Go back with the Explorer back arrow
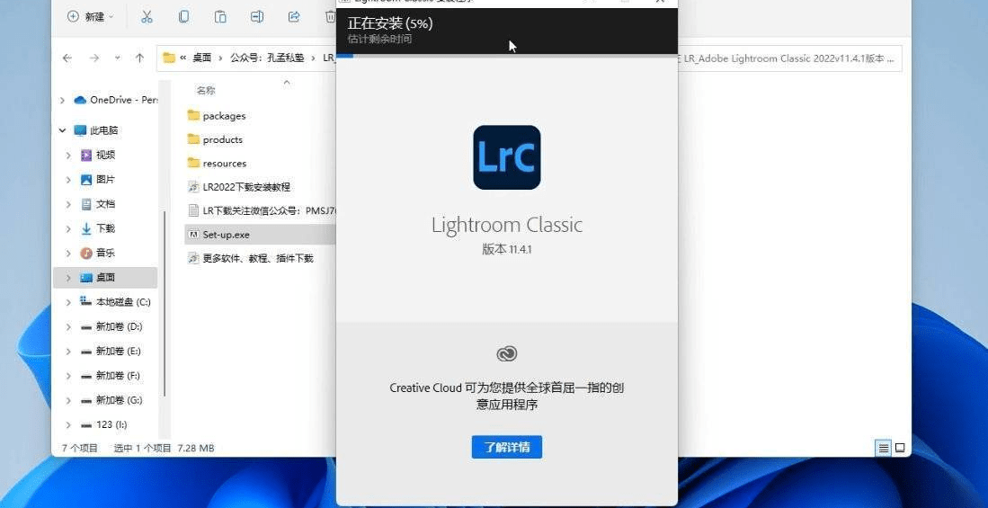This screenshot has height=508, width=988. pyautogui.click(x=67, y=58)
